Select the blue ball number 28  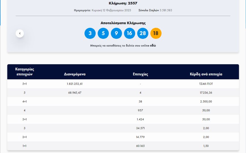pos(143,33)
